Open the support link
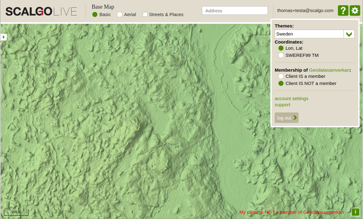This screenshot has height=219, width=363. pos(282,105)
